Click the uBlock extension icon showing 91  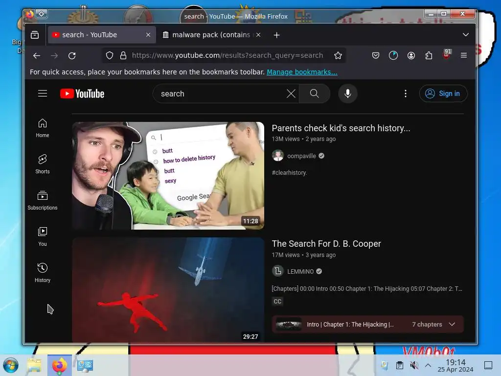(447, 54)
